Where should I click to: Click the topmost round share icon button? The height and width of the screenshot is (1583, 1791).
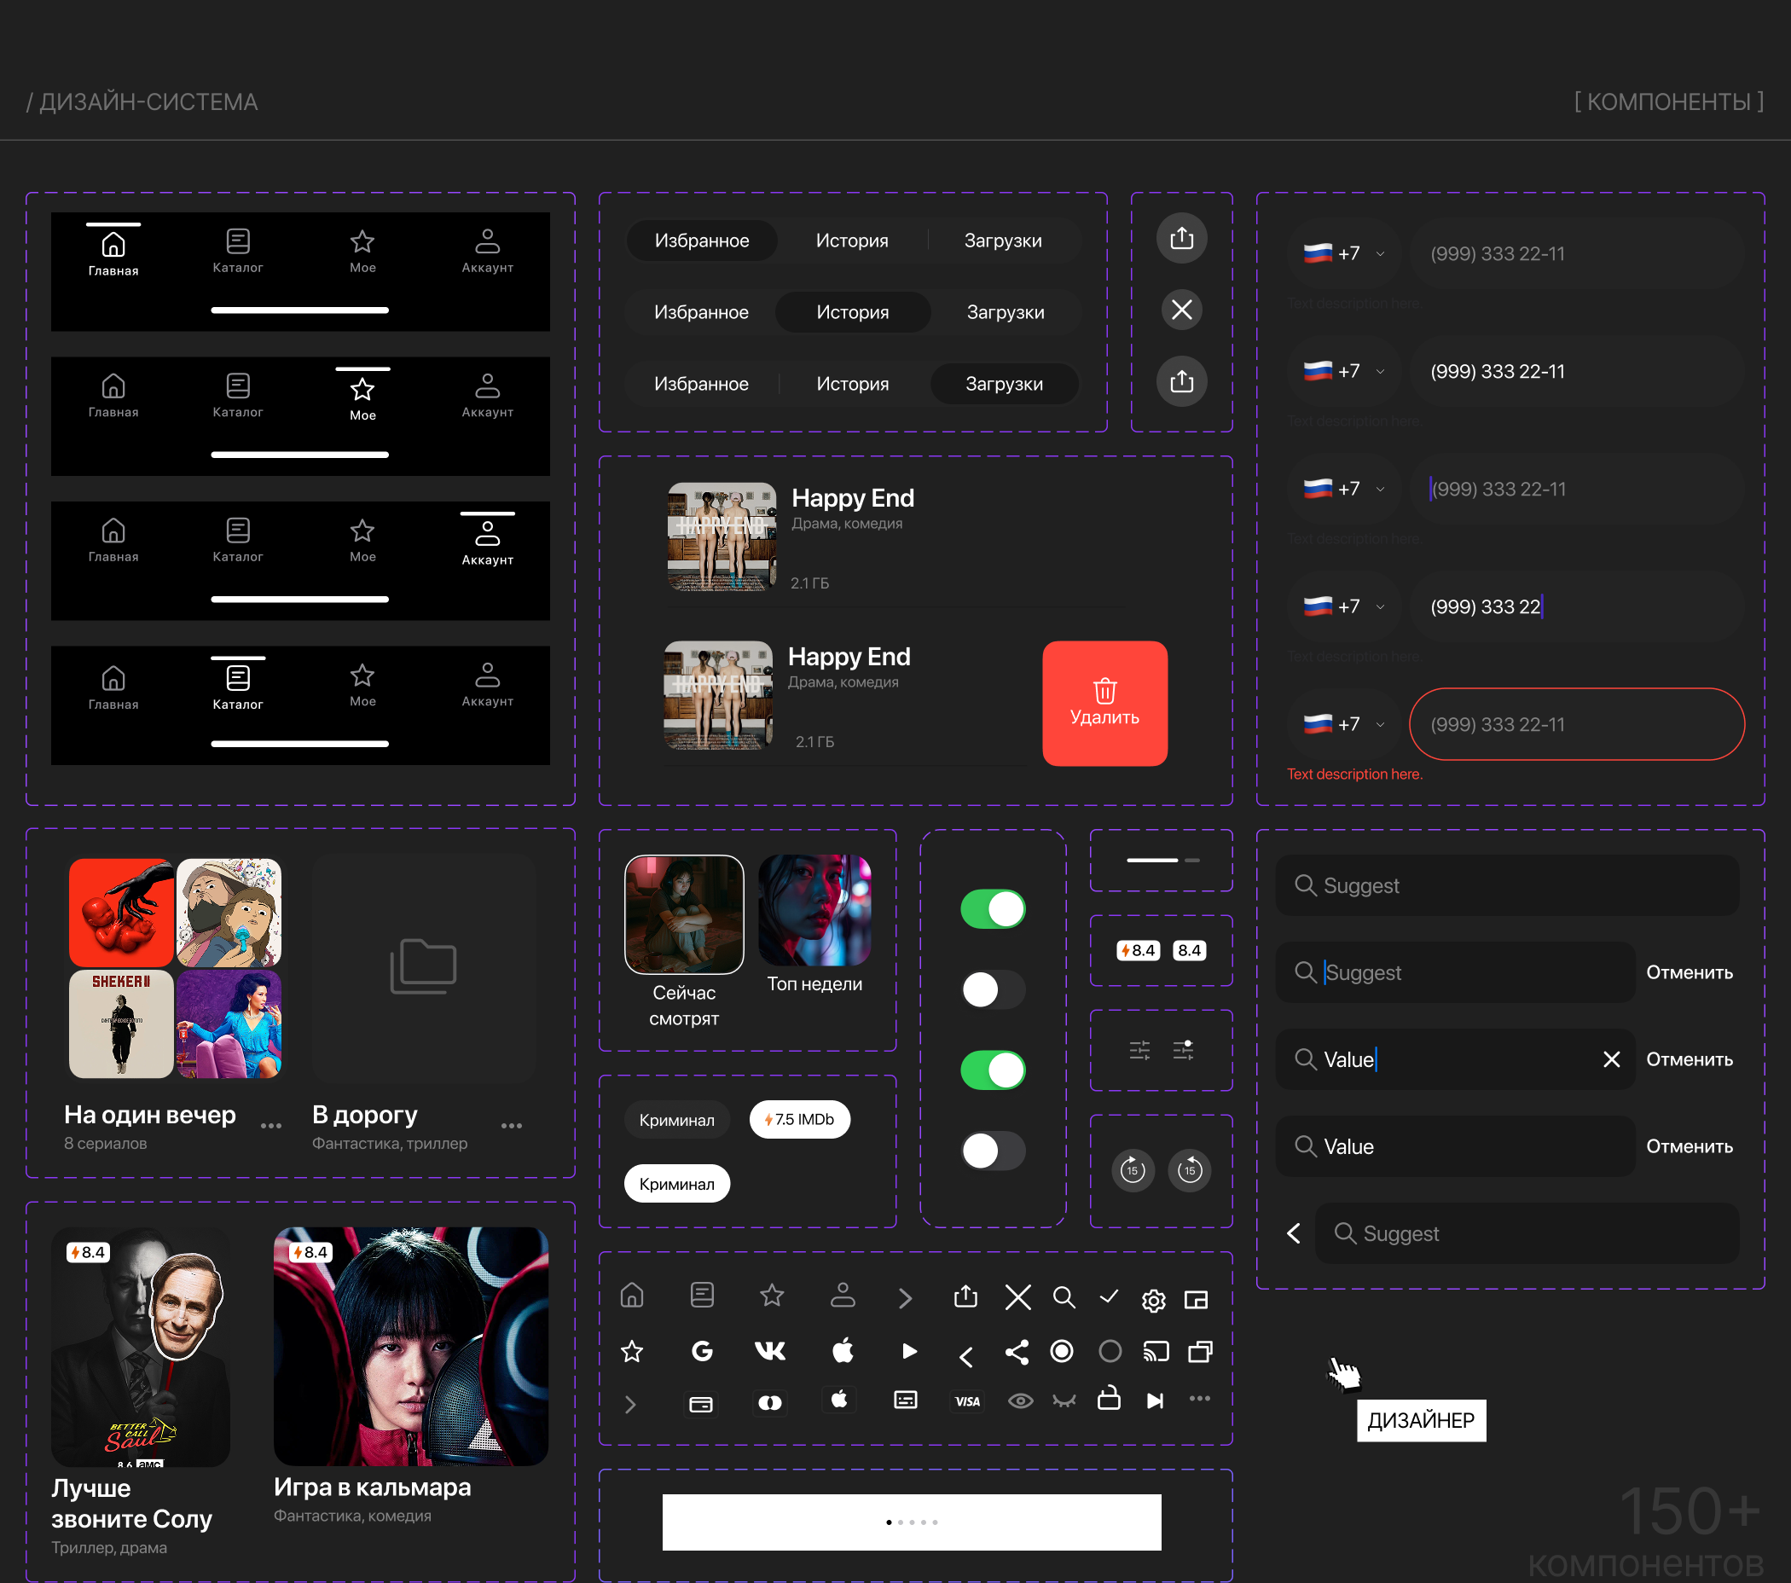tap(1181, 237)
